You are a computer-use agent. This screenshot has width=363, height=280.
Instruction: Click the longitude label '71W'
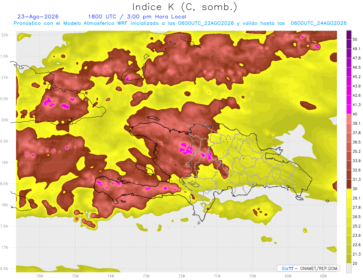(217, 276)
